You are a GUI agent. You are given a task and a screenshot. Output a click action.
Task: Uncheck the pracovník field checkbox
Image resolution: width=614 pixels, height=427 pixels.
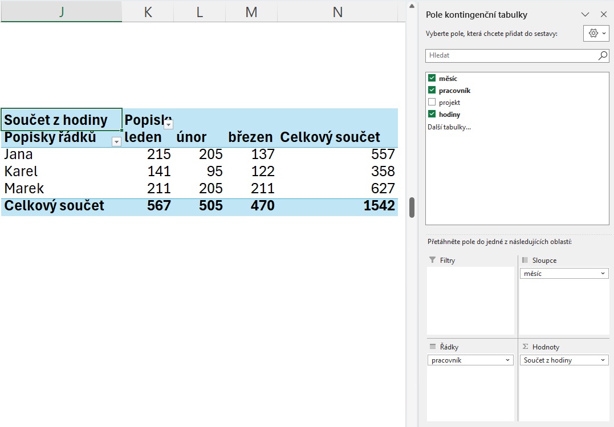click(x=432, y=91)
